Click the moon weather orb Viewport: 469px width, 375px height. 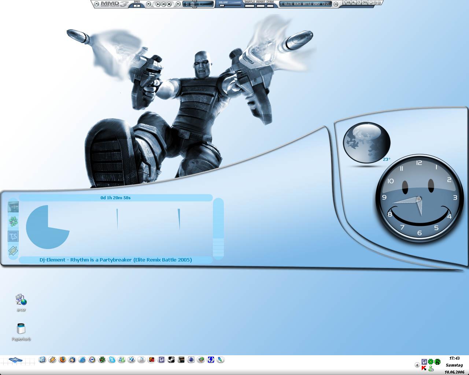[367, 142]
